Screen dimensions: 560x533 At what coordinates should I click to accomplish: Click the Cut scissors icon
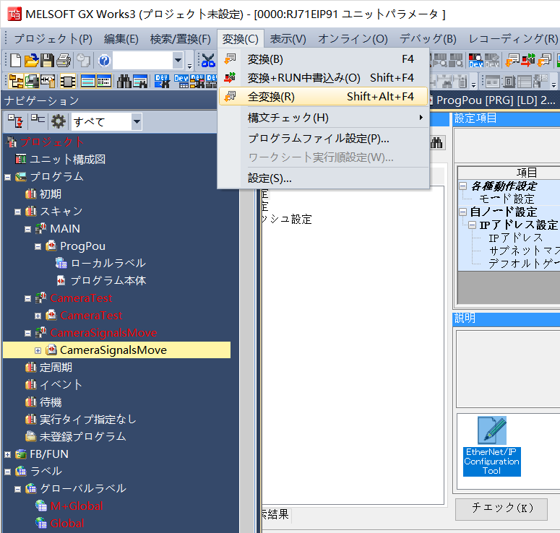click(x=208, y=61)
